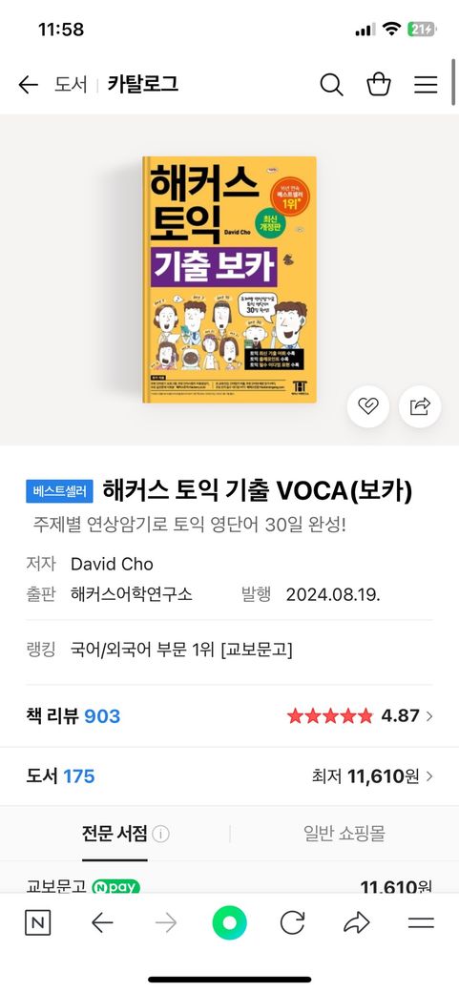The image size is (459, 992).
Task: Tap the bottom bar share arrow icon
Action: click(x=357, y=923)
